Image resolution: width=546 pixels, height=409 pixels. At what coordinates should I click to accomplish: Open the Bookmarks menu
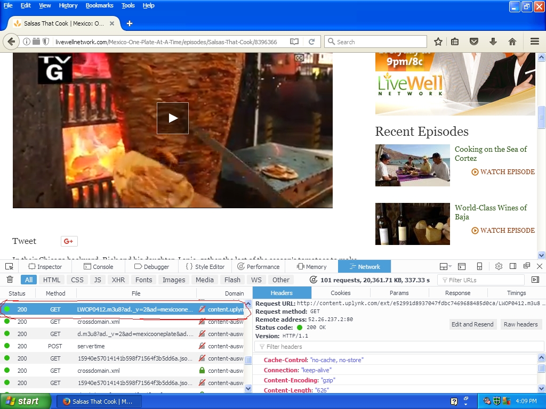tap(100, 5)
